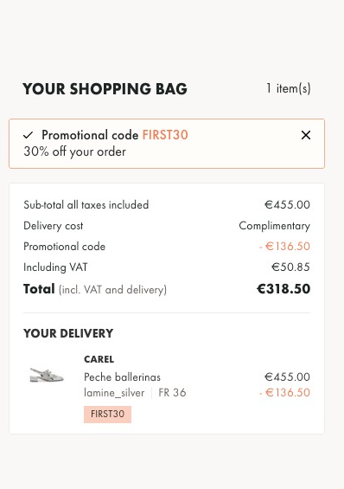344x489 pixels.
Task: Click the YOUR DELIVERY section heading
Action: click(x=68, y=333)
